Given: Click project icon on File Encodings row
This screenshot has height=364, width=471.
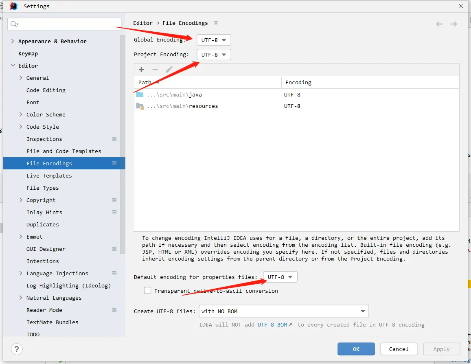Looking at the screenshot, I should click(x=114, y=163).
